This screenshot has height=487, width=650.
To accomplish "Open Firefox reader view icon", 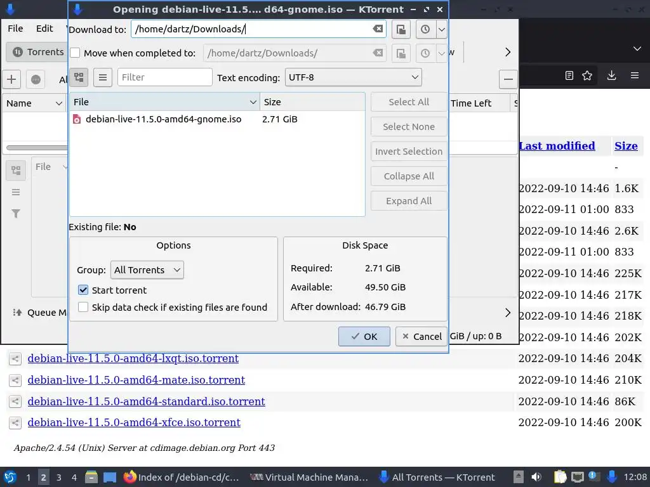I will 569,75.
